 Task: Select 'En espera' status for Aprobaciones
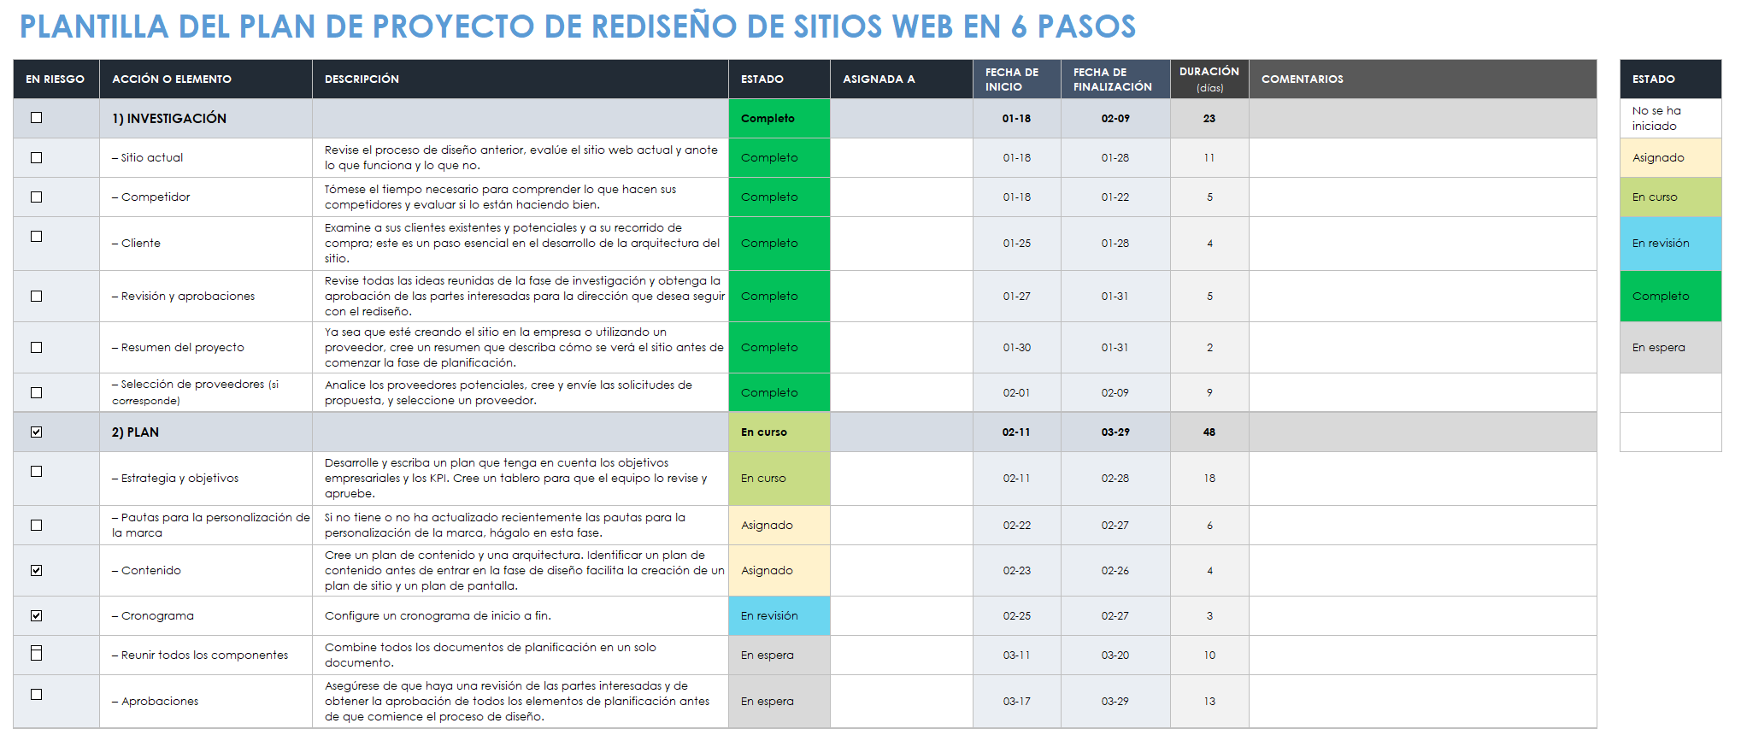pos(779,701)
